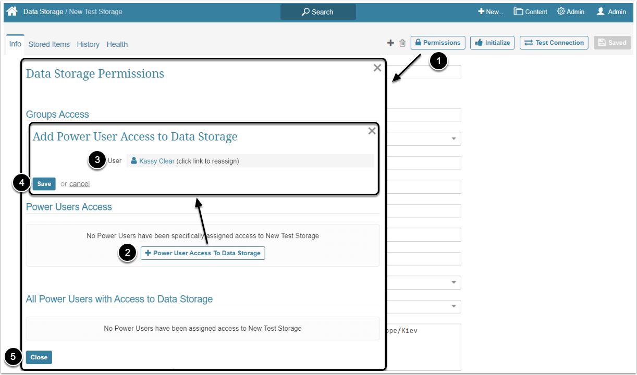
Task: Open the Search box in header
Action: (x=318, y=12)
